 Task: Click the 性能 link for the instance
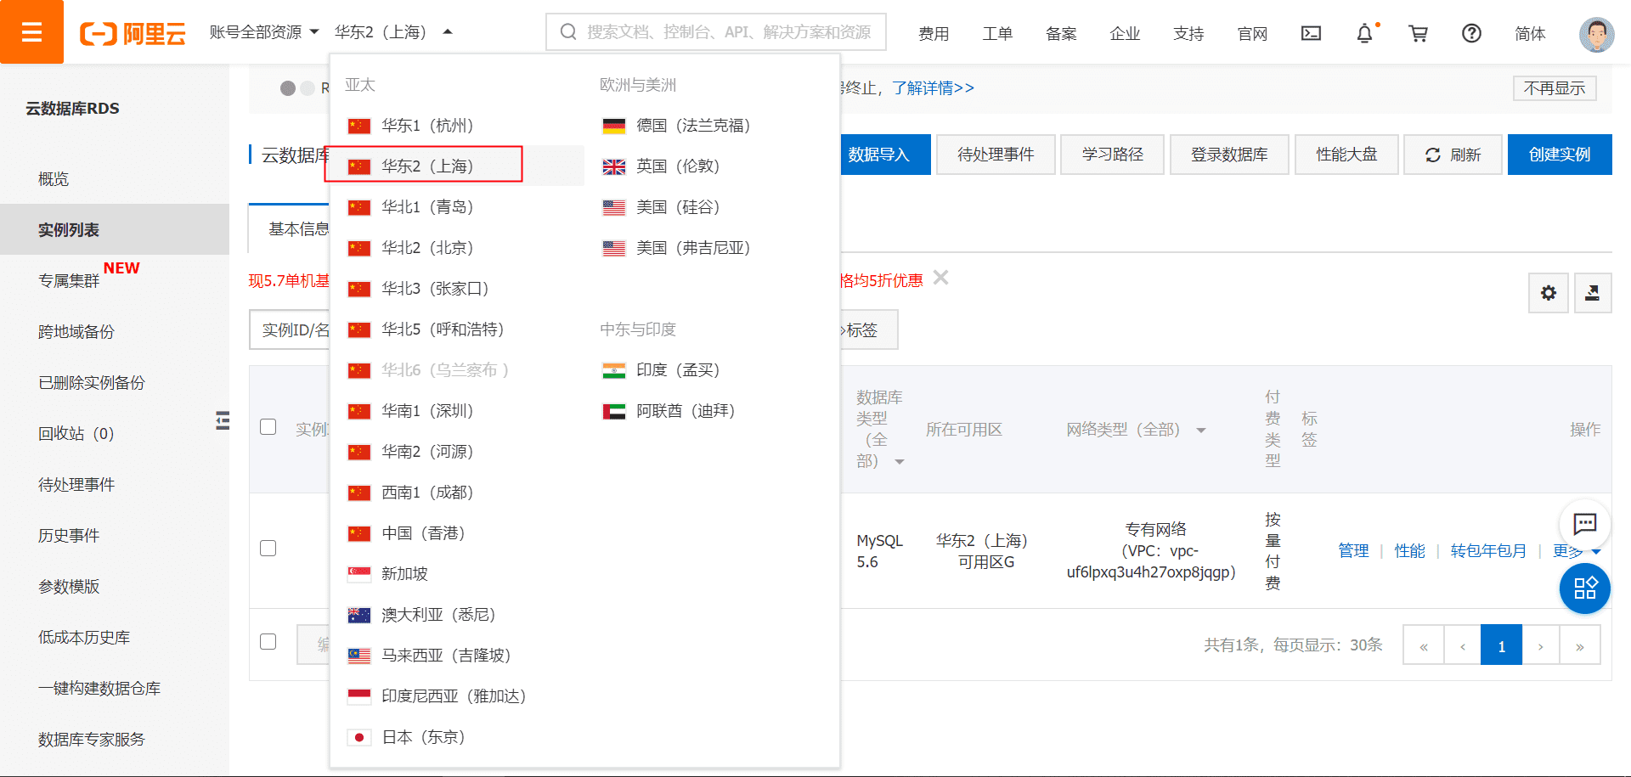click(1409, 551)
